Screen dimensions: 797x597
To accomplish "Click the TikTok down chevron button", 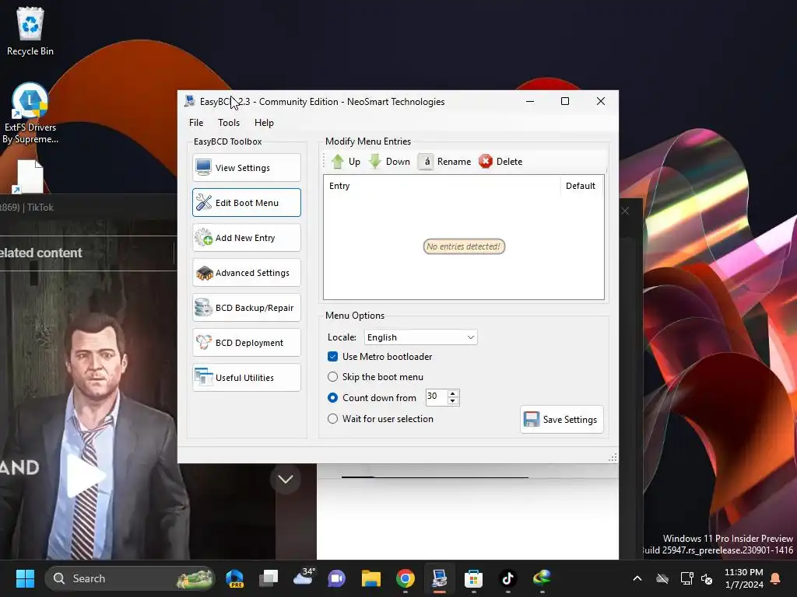I will coord(285,479).
